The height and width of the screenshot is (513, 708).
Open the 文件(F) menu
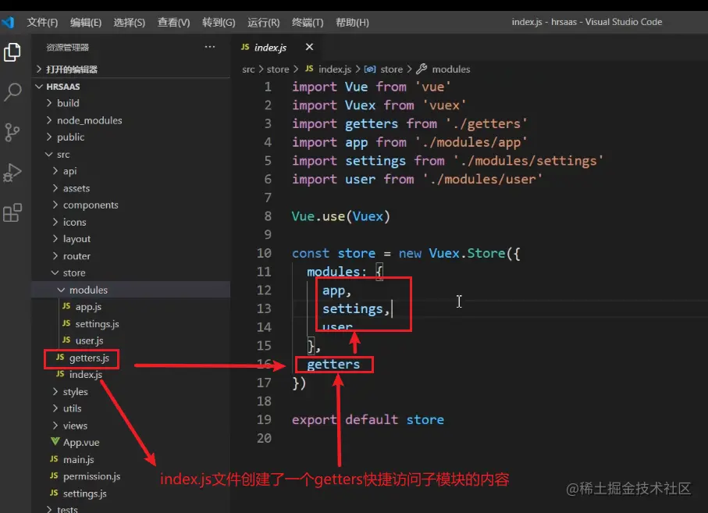(42, 22)
